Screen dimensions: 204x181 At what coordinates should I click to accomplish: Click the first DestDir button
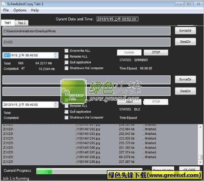click(185, 42)
